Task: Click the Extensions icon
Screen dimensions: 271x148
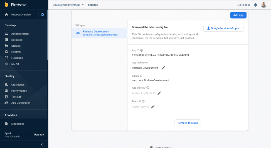Action: 6,124
